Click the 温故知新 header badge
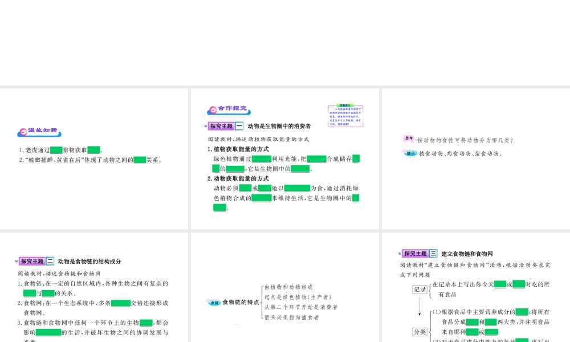 pyautogui.click(x=39, y=131)
